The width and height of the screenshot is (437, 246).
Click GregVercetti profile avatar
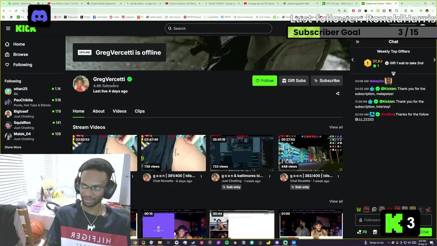[81, 84]
